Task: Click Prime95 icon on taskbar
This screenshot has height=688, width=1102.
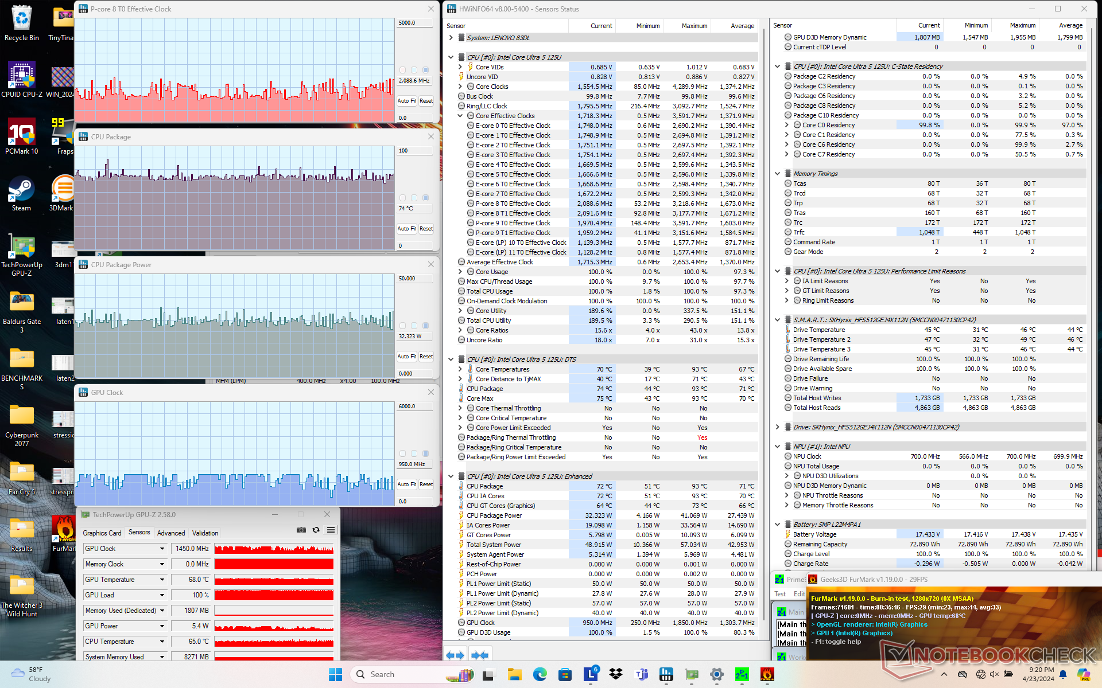Action: click(742, 674)
